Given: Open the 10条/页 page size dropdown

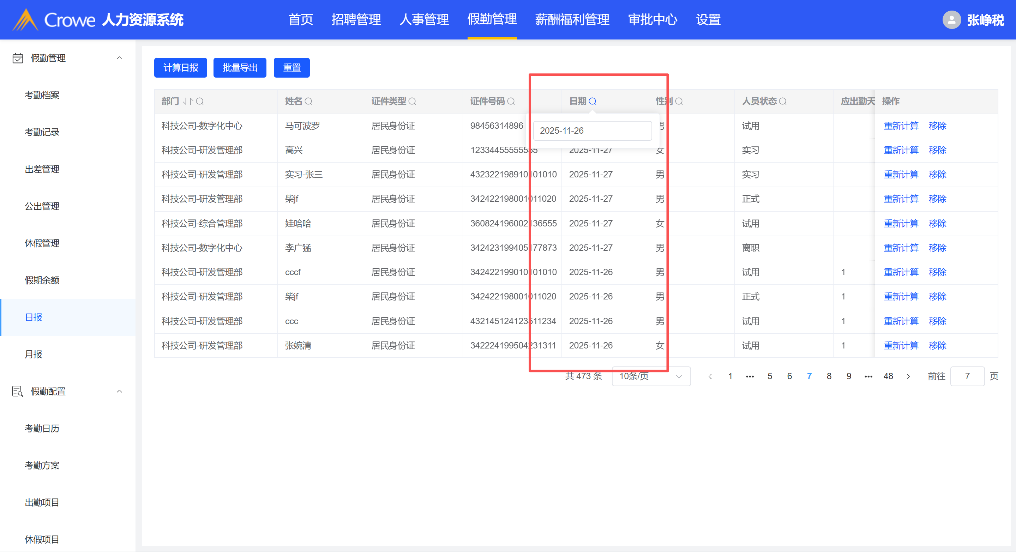Looking at the screenshot, I should tap(651, 376).
